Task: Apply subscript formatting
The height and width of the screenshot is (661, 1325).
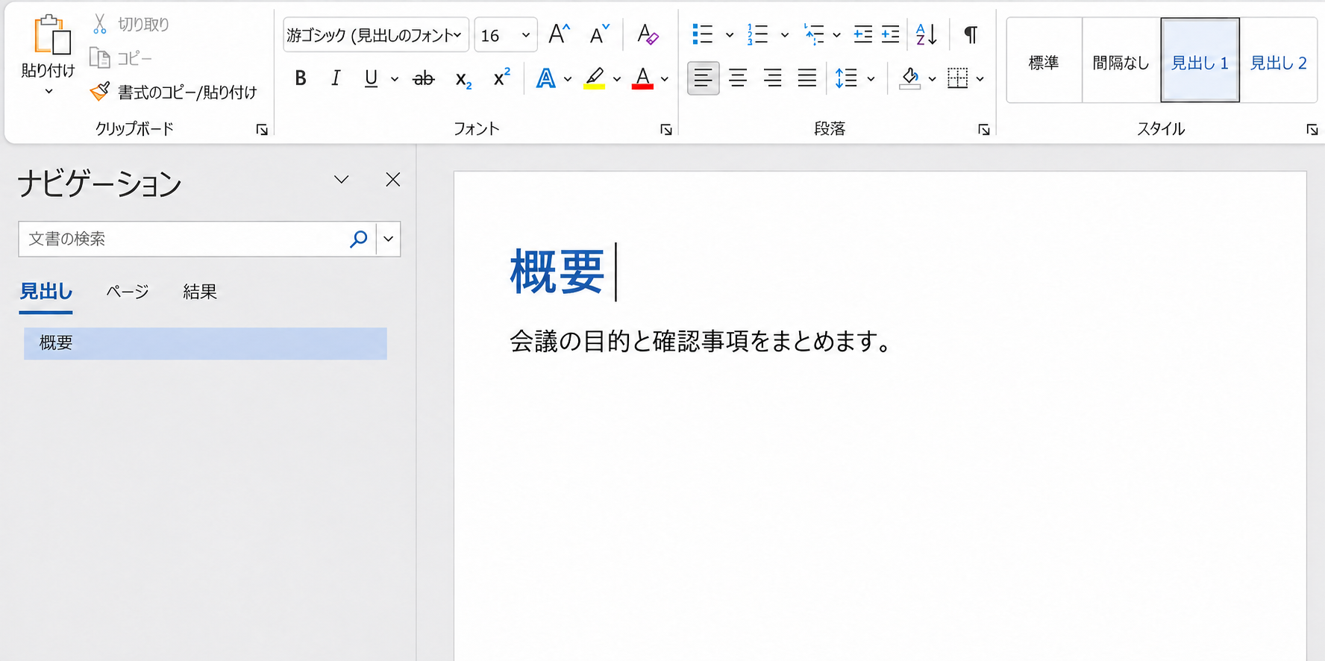Action: pyautogui.click(x=463, y=78)
